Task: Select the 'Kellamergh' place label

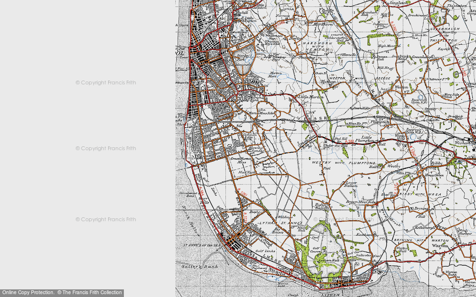Action: [425, 227]
